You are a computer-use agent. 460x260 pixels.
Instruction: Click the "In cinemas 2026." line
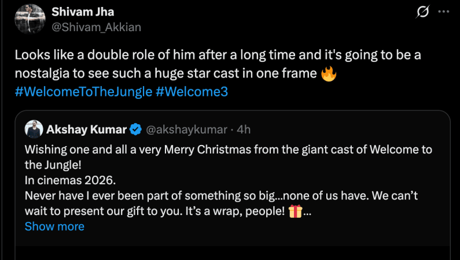click(64, 180)
